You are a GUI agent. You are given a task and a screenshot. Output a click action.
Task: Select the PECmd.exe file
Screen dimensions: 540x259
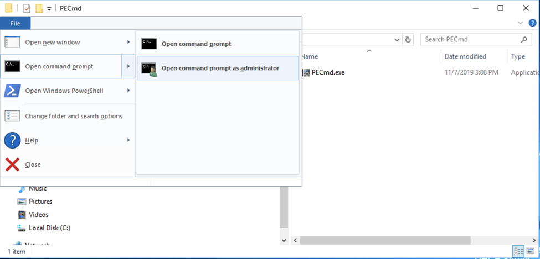(328, 72)
